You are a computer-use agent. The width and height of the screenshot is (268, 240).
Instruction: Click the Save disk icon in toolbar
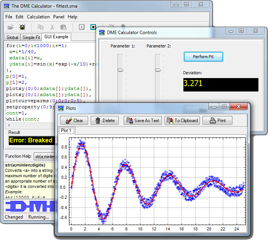(22, 27)
